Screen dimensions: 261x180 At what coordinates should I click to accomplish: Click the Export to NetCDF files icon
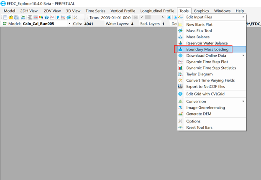pyautogui.click(x=181, y=86)
